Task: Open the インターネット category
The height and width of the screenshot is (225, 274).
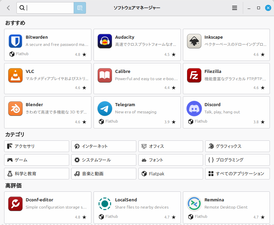Action: click(104, 146)
